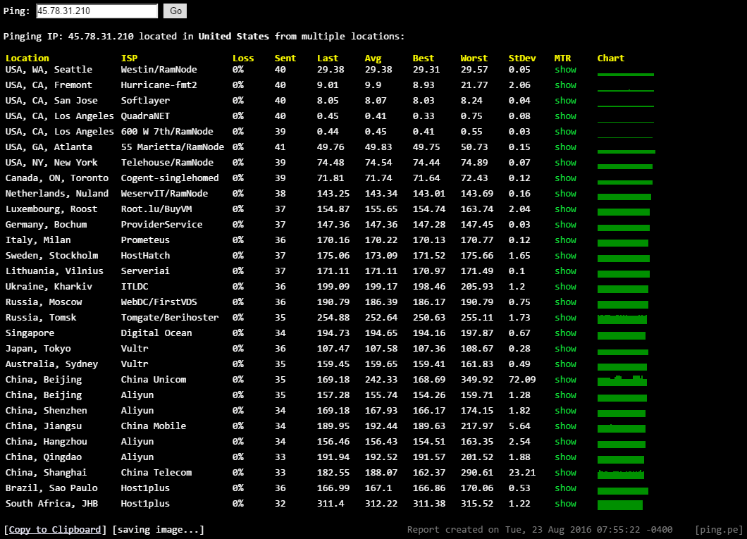The width and height of the screenshot is (747, 539).
Task: Show MTR for Japan Tokyo Vultr
Action: point(565,349)
